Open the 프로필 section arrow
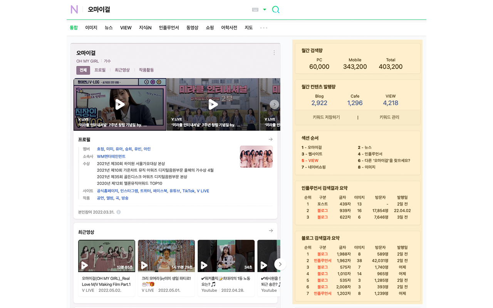The width and height of the screenshot is (493, 308). pos(271,139)
